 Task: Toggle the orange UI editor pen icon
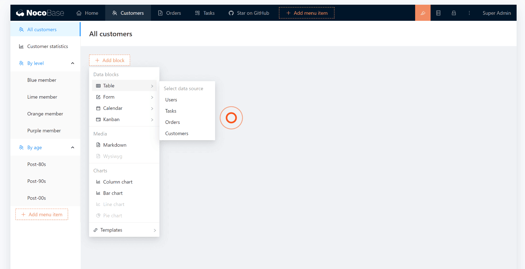point(423,13)
